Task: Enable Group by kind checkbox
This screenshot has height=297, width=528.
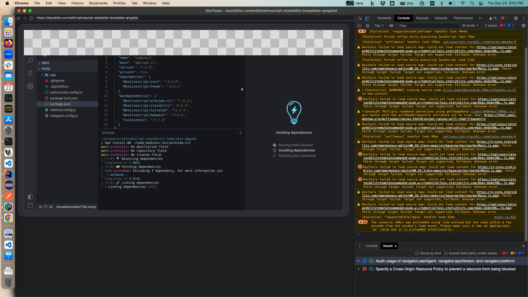Action: pos(417,253)
